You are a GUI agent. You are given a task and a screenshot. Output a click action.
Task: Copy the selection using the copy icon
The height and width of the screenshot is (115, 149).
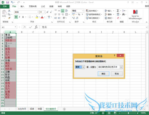9,14
